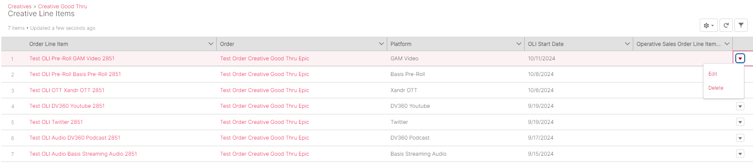The height and width of the screenshot is (166, 753).
Task: Open Creative Good Thru breadcrumb link
Action: click(62, 7)
